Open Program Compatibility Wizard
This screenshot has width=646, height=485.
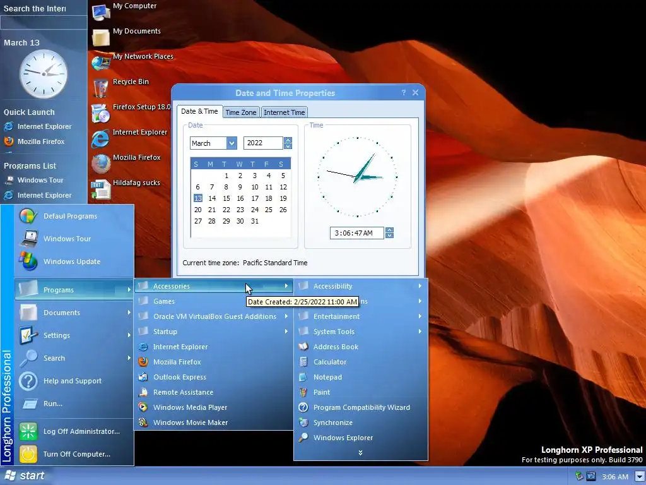(x=360, y=407)
